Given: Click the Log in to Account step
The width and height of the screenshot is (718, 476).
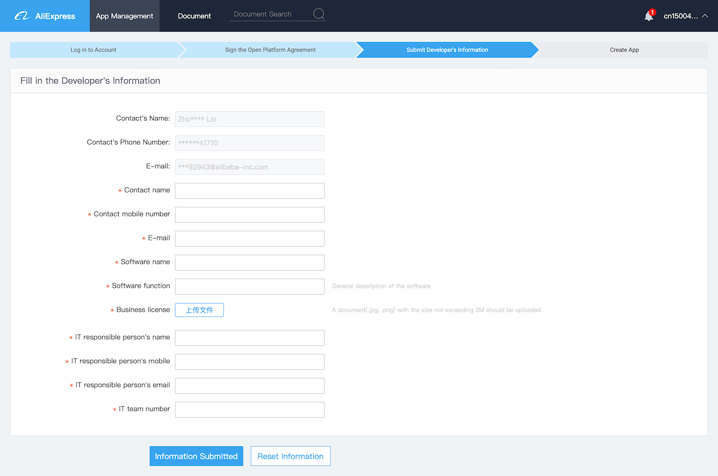Looking at the screenshot, I should point(94,50).
